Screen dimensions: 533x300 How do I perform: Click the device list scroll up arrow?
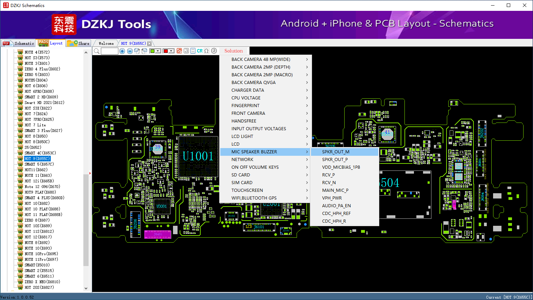[86, 53]
